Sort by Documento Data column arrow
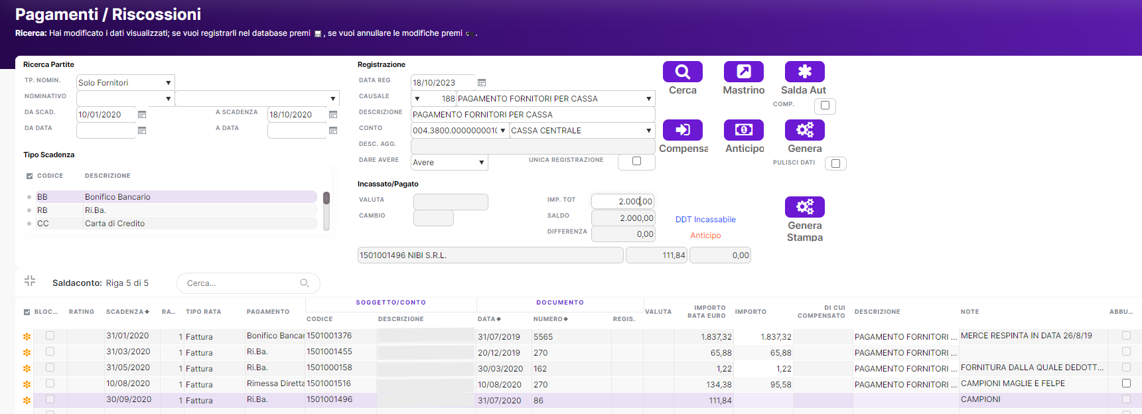Image resolution: width=1142 pixels, height=414 pixels. tap(498, 319)
